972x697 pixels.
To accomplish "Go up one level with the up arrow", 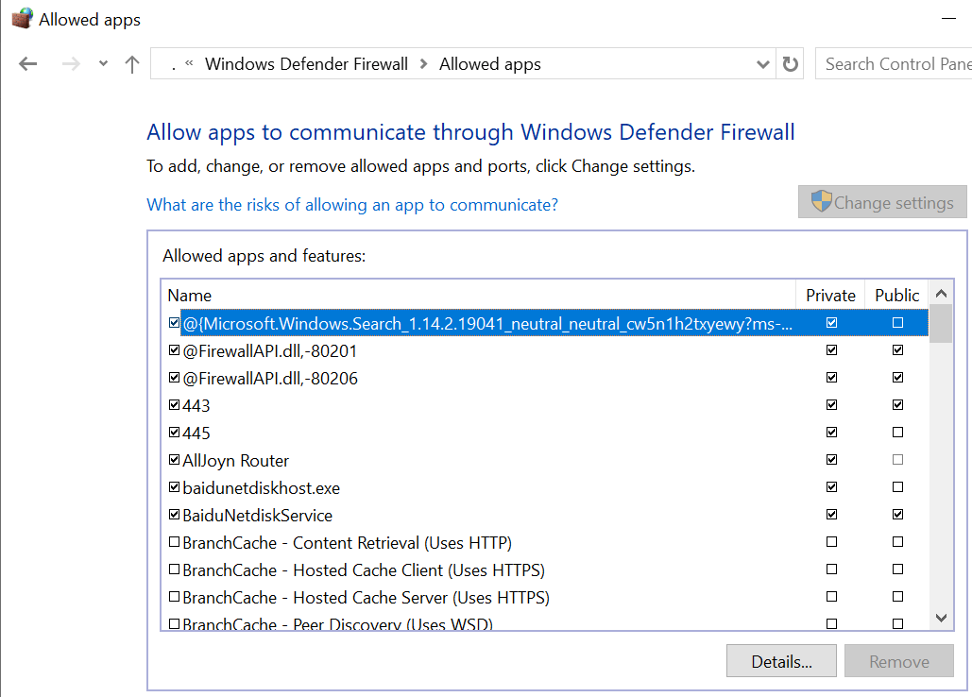I will (x=131, y=64).
